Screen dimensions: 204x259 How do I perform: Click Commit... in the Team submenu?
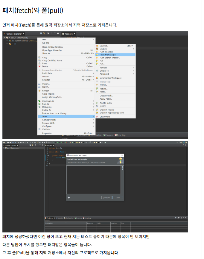point(104,46)
